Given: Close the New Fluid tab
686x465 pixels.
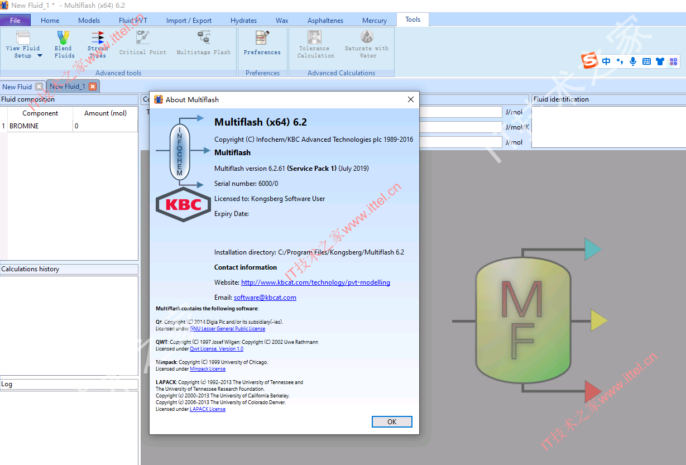Looking at the screenshot, I should 39,87.
